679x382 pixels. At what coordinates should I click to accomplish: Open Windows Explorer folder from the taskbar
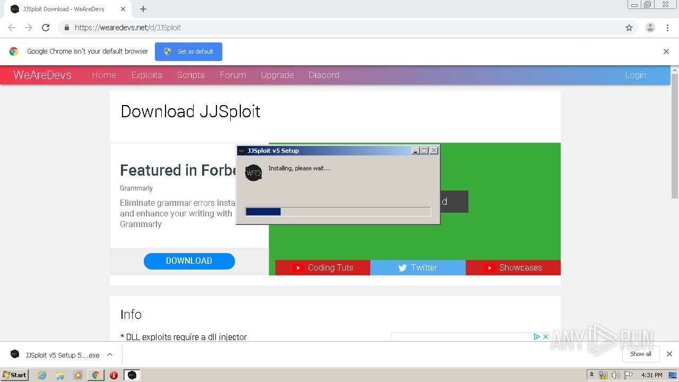[x=60, y=375]
